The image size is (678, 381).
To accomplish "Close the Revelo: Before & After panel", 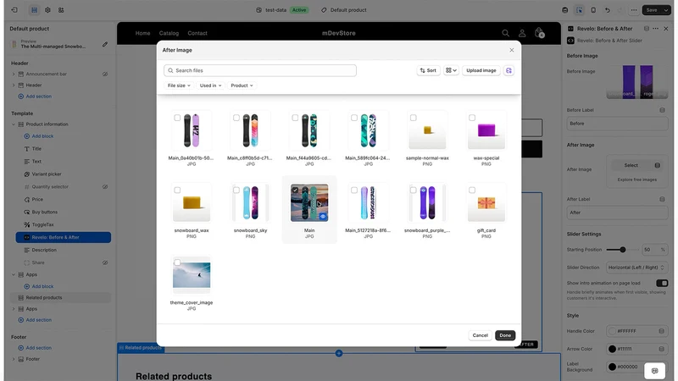I will point(666,29).
